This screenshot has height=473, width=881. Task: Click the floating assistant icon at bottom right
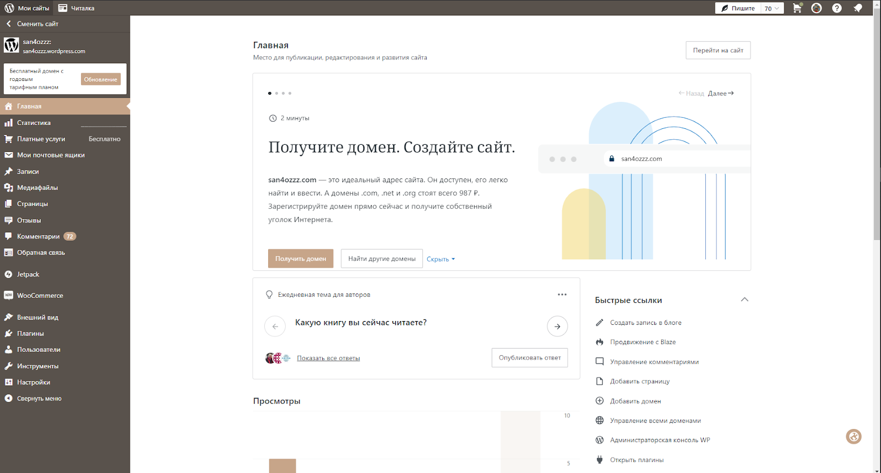pyautogui.click(x=853, y=437)
